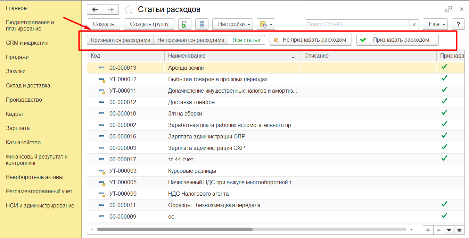Select Не признаются расходами filter toggle
This screenshot has width=469, height=238.
click(191, 40)
